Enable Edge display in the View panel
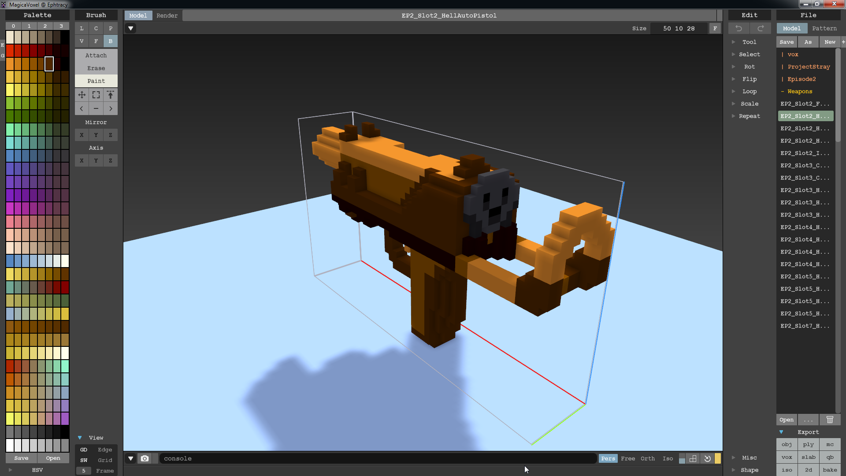This screenshot has width=846, height=476. click(105, 450)
